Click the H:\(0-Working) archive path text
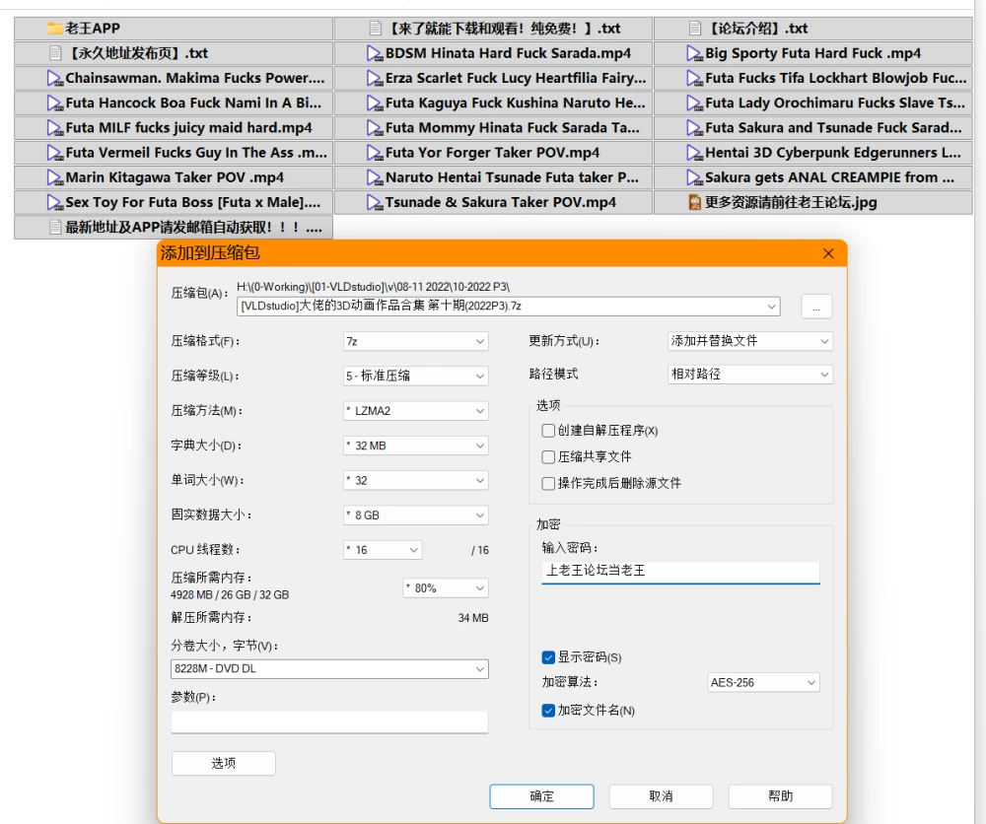 [x=373, y=287]
